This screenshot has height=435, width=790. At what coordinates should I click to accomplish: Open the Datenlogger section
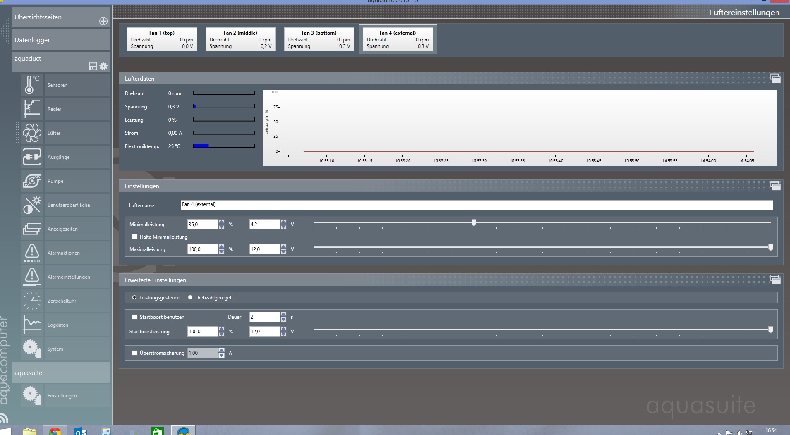(61, 40)
